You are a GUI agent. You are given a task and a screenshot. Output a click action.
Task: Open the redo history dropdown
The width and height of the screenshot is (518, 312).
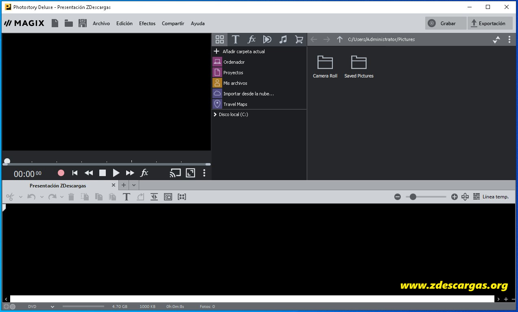62,197
